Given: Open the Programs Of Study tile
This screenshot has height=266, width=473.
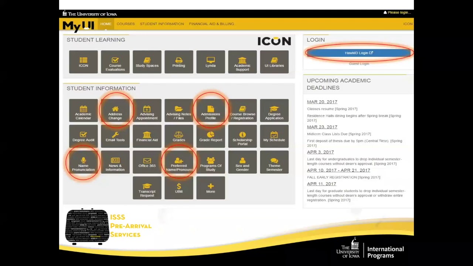Looking at the screenshot, I should pyautogui.click(x=211, y=162).
